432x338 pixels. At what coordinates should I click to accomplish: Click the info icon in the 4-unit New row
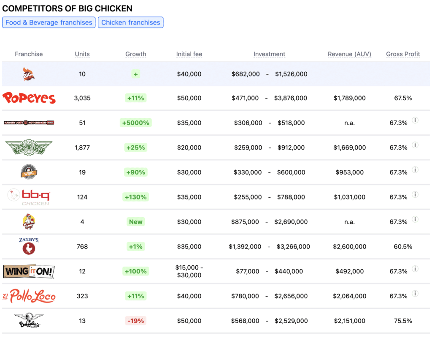(415, 219)
